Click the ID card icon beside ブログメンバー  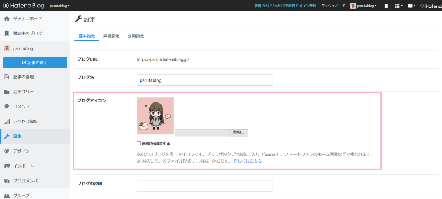[x=7, y=181]
